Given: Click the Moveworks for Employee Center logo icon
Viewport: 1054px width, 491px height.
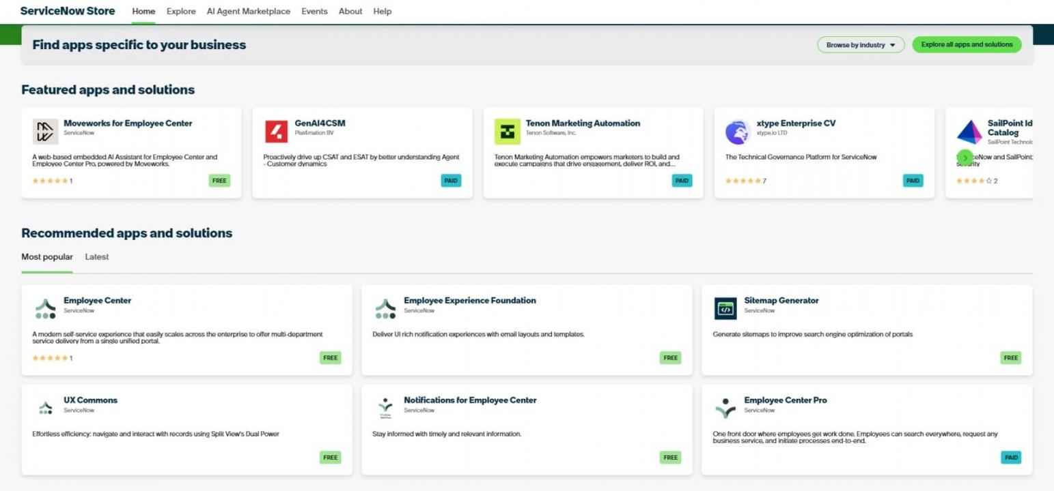Looking at the screenshot, I should 45,132.
